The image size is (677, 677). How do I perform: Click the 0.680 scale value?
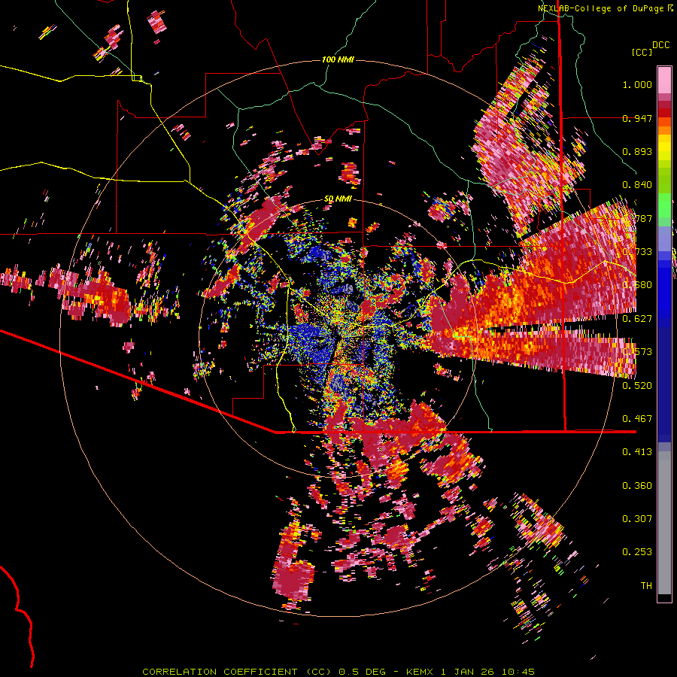tap(637, 285)
